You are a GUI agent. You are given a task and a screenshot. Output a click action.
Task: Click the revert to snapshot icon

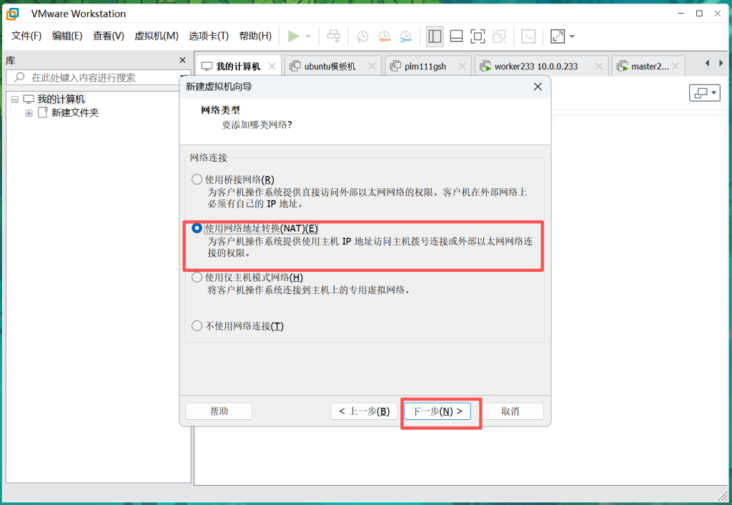[385, 36]
